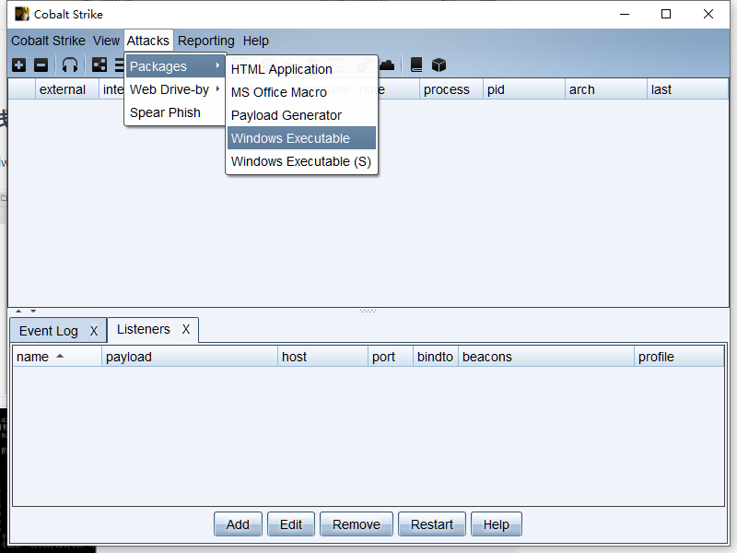Click the disconnect minus icon
The image size is (737, 553).
coord(41,65)
